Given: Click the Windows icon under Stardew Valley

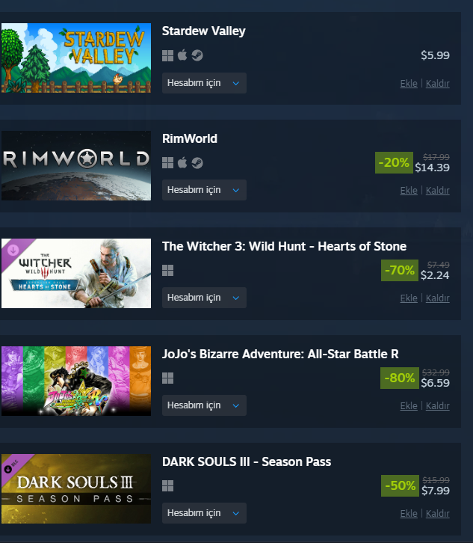Looking at the screenshot, I should tap(168, 55).
